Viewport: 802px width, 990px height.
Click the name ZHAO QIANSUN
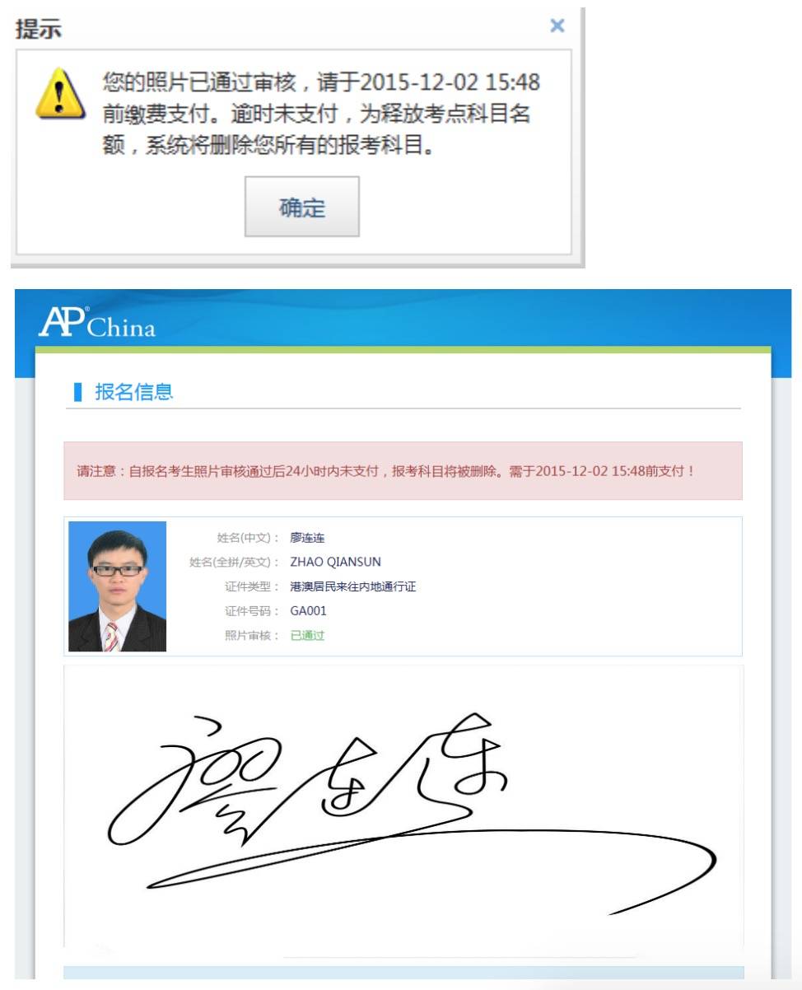coord(335,563)
